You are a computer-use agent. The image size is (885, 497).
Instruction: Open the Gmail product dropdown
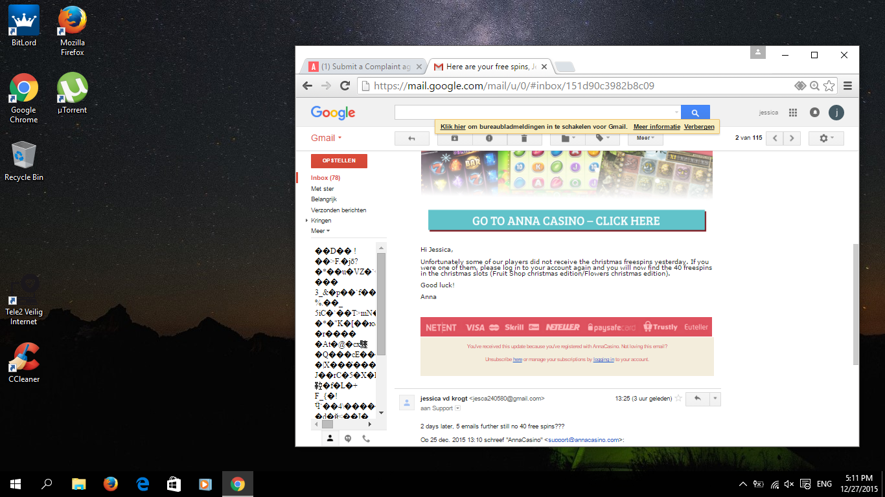[x=326, y=138]
